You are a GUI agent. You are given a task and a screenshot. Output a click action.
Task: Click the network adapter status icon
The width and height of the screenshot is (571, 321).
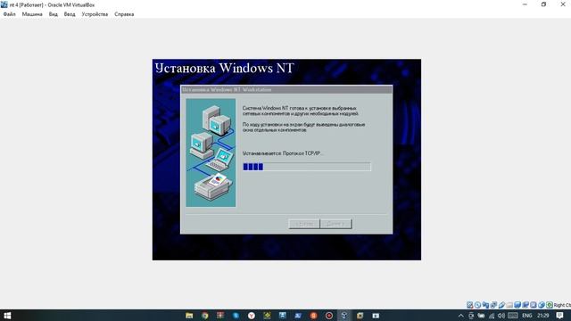coord(493,305)
